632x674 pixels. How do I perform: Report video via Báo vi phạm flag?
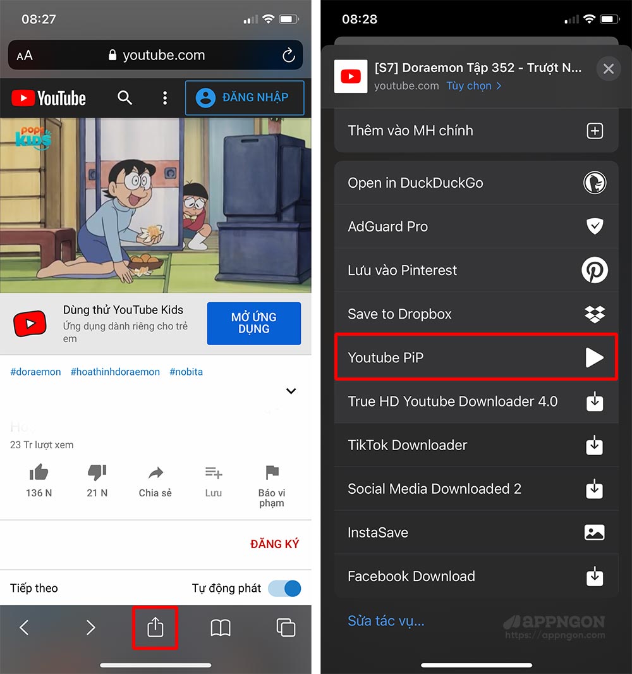pos(272,472)
